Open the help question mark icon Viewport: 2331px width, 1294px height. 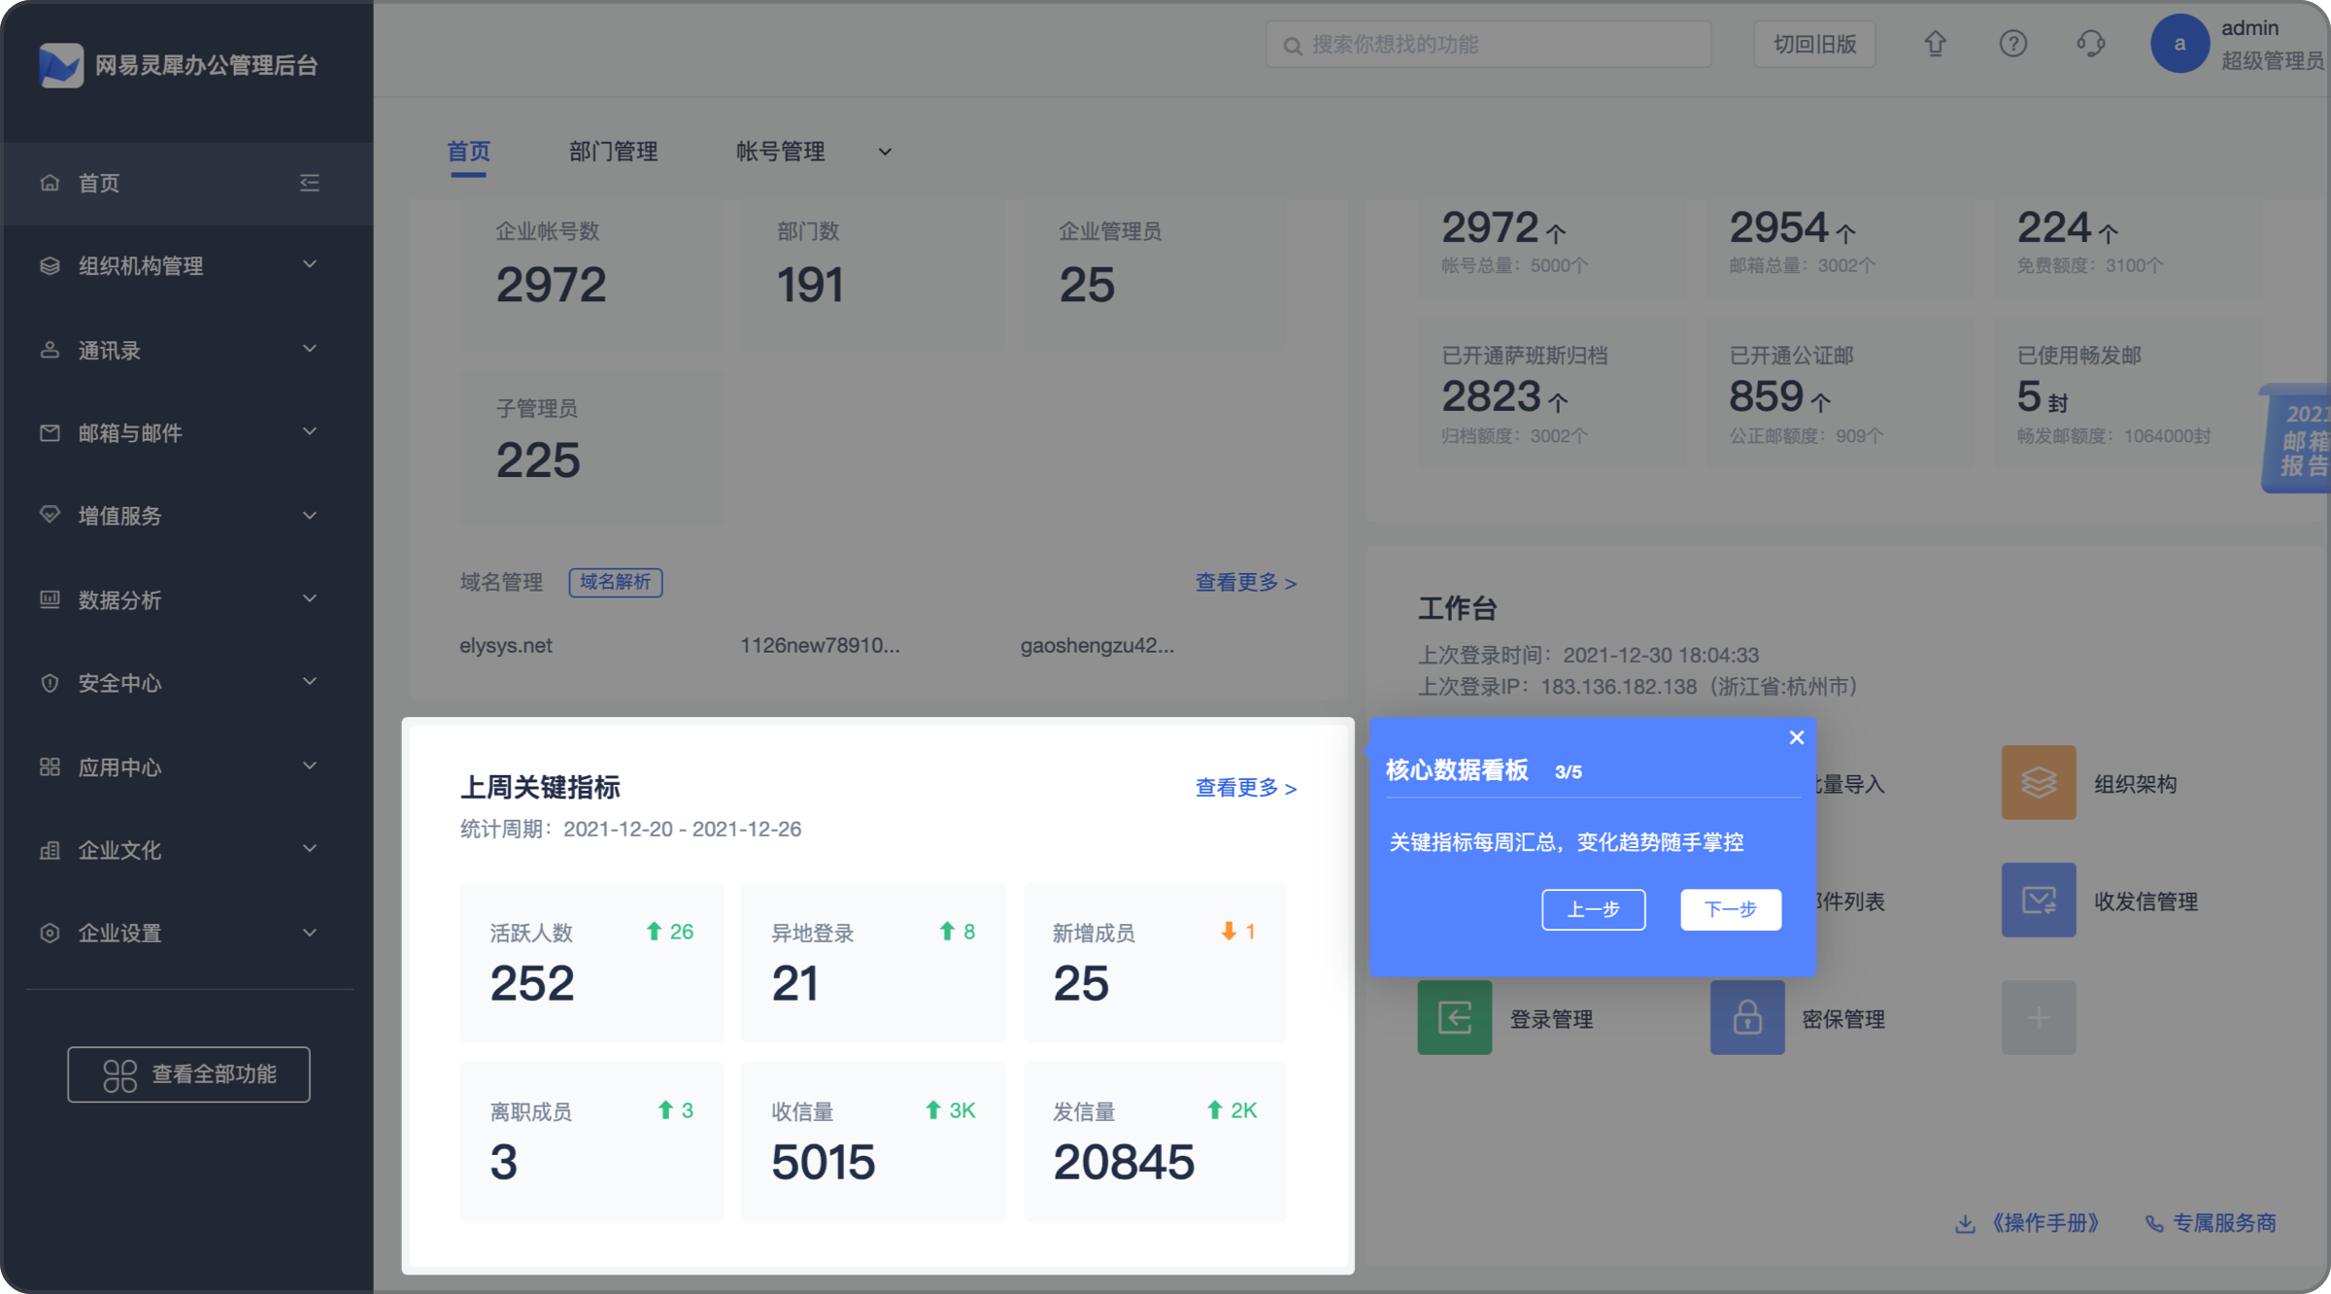(x=2012, y=44)
